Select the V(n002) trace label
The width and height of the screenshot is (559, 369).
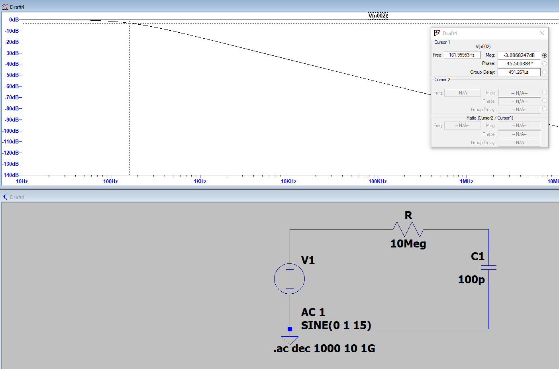tap(378, 16)
